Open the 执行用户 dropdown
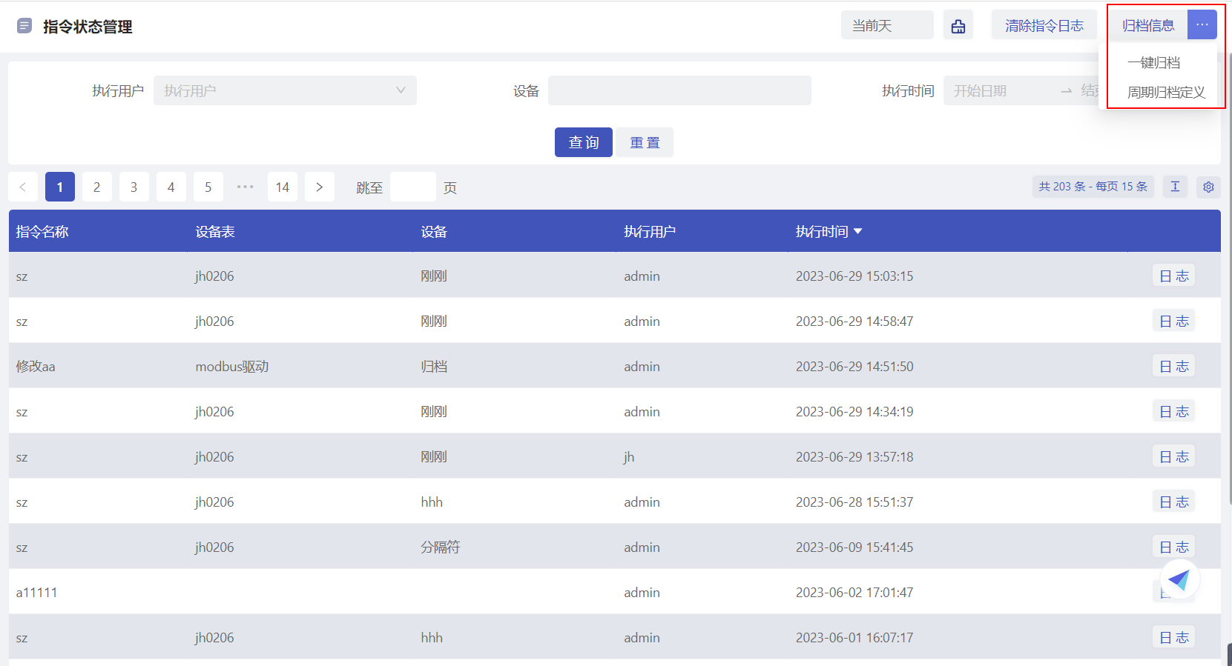The width and height of the screenshot is (1232, 666). [x=285, y=90]
